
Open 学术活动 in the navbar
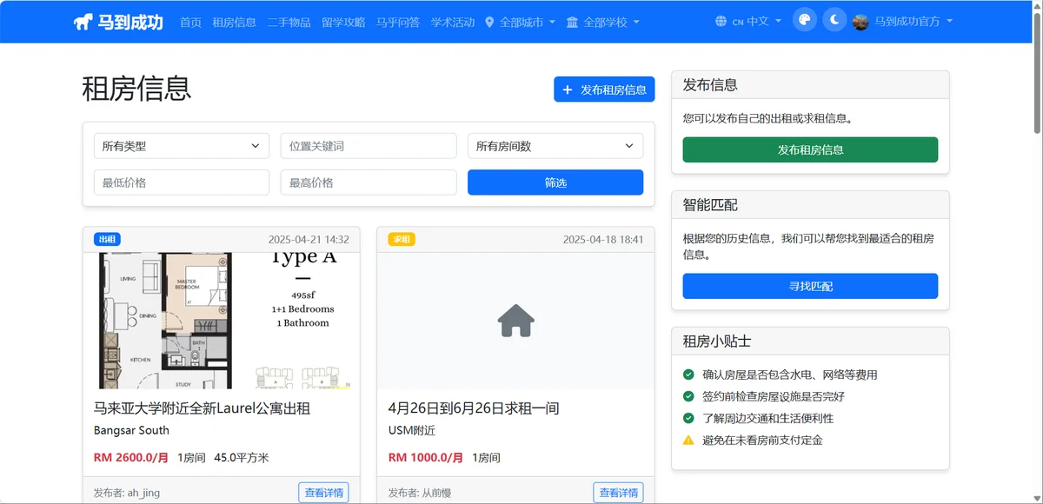pos(453,22)
